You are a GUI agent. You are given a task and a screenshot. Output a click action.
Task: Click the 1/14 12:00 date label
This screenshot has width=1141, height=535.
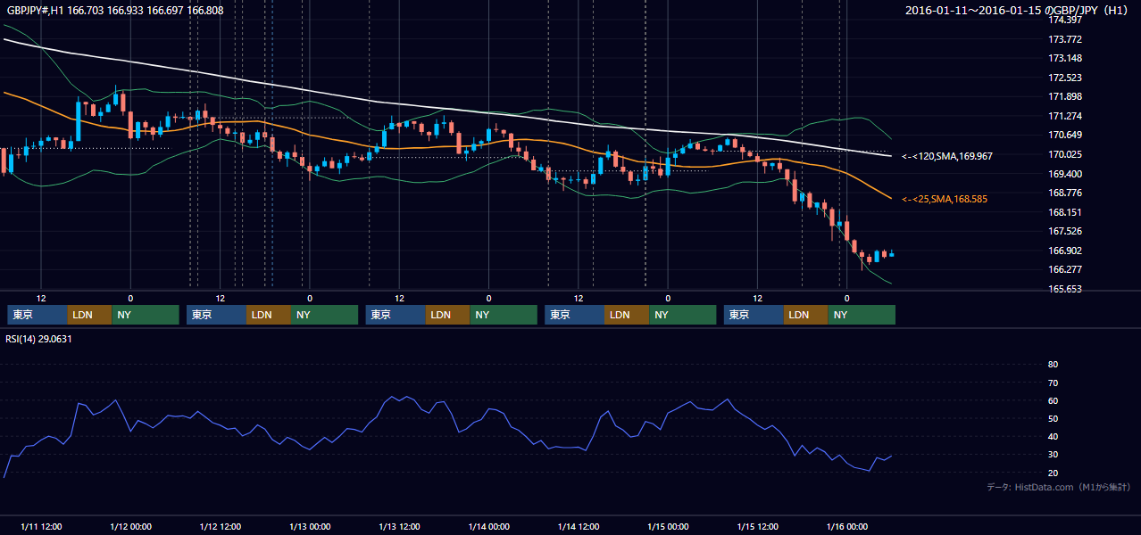coord(579,526)
